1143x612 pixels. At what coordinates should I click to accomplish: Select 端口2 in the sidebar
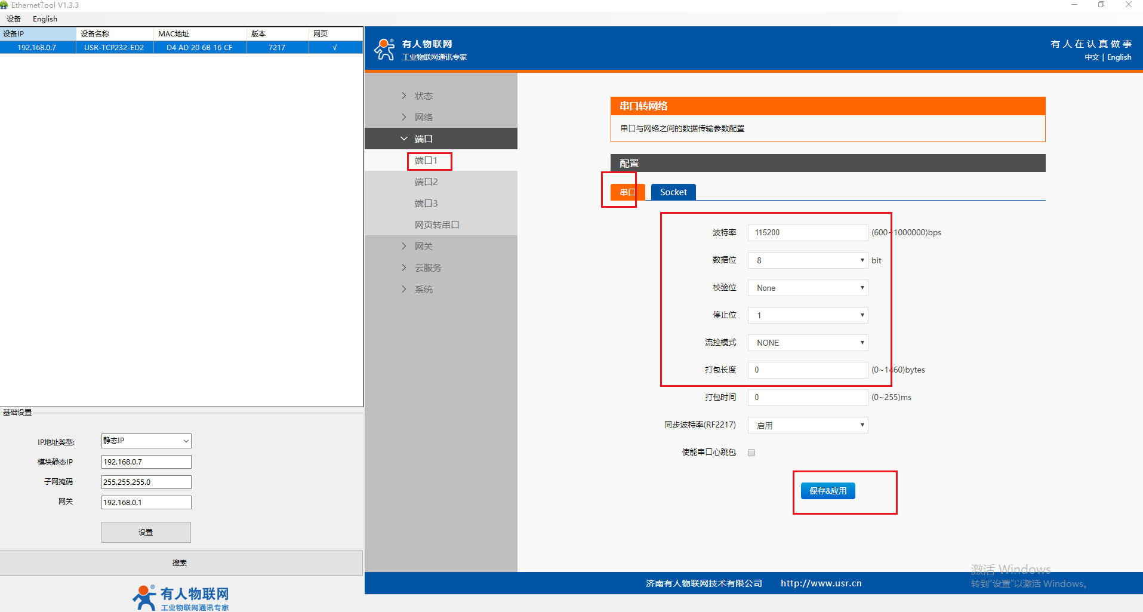coord(426,182)
